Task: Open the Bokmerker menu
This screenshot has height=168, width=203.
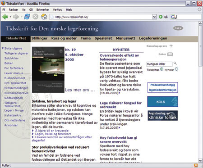Action: (43, 10)
